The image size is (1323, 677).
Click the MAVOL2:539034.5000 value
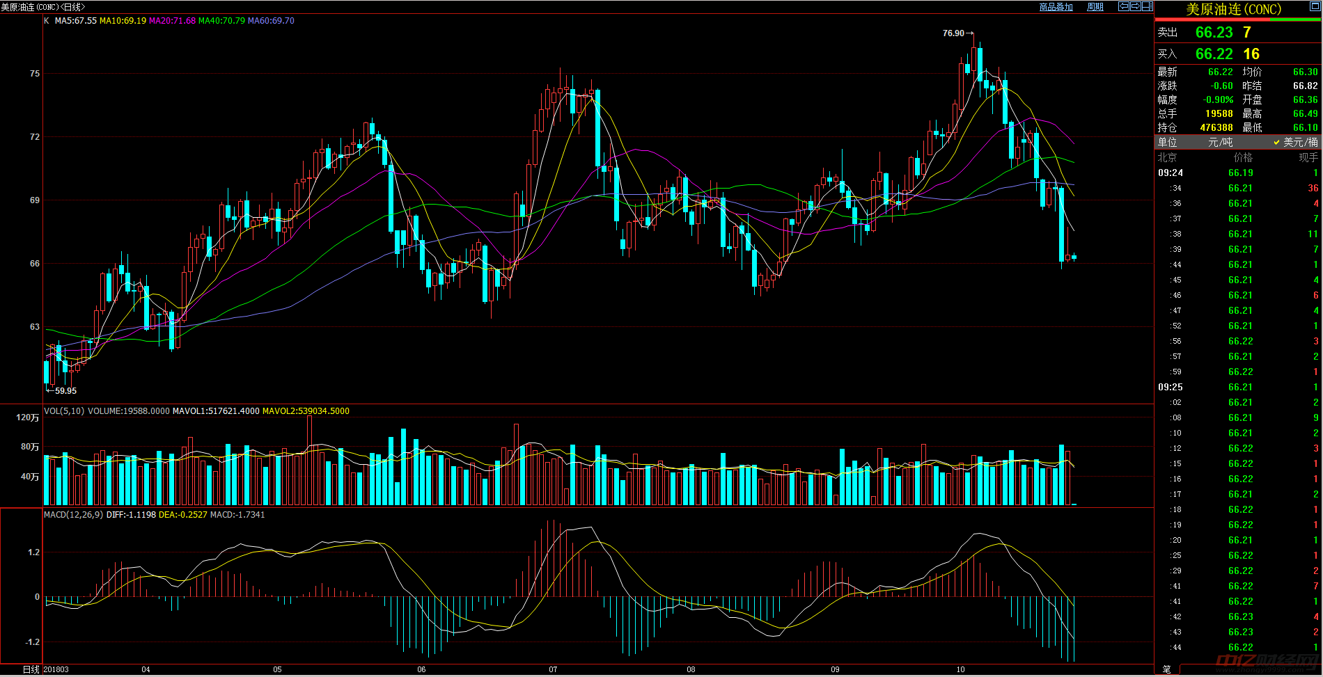[306, 411]
